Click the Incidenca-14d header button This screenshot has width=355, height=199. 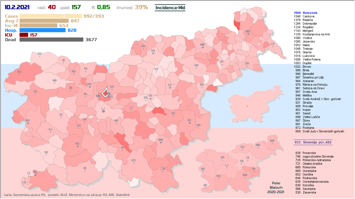[x=170, y=8]
